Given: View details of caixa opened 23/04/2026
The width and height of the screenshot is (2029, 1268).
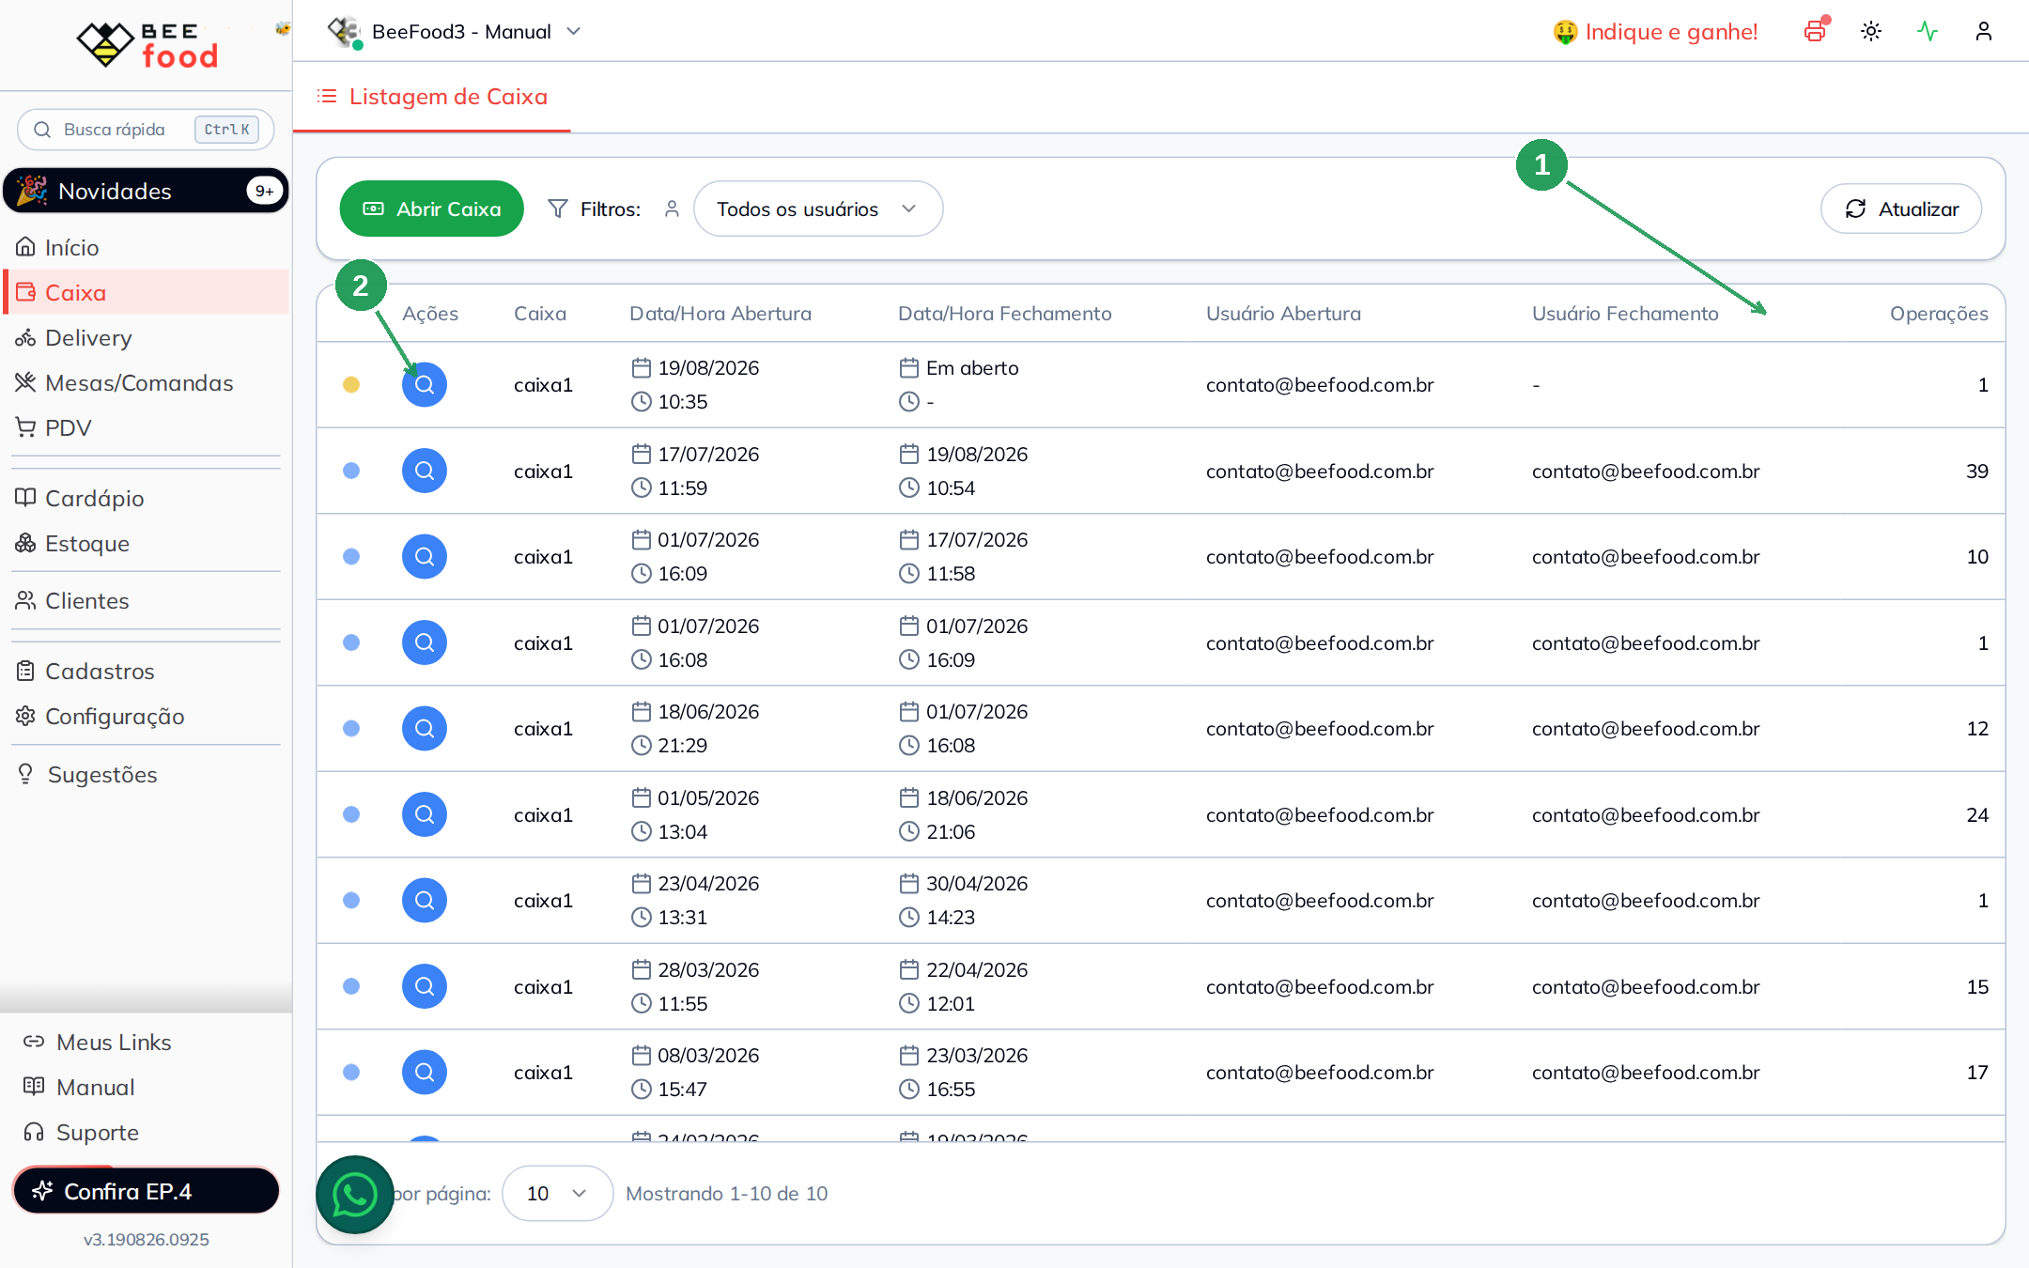Looking at the screenshot, I should (425, 900).
